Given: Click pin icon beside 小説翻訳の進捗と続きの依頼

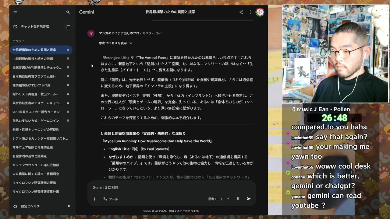Looking at the screenshot, I should [x=68, y=59].
